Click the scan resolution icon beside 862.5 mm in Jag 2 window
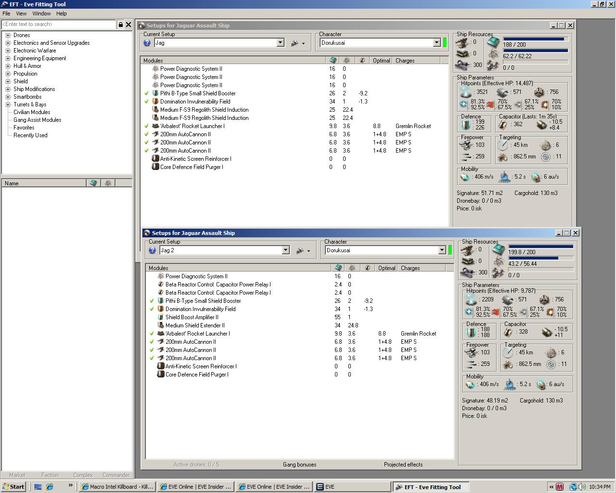 coord(508,364)
